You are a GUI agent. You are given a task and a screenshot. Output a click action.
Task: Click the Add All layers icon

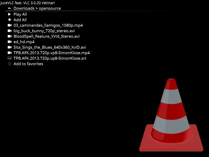coord(10,20)
